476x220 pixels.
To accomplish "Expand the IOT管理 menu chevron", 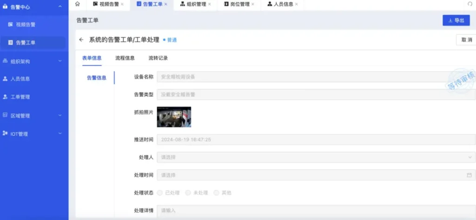I will tap(60, 133).
